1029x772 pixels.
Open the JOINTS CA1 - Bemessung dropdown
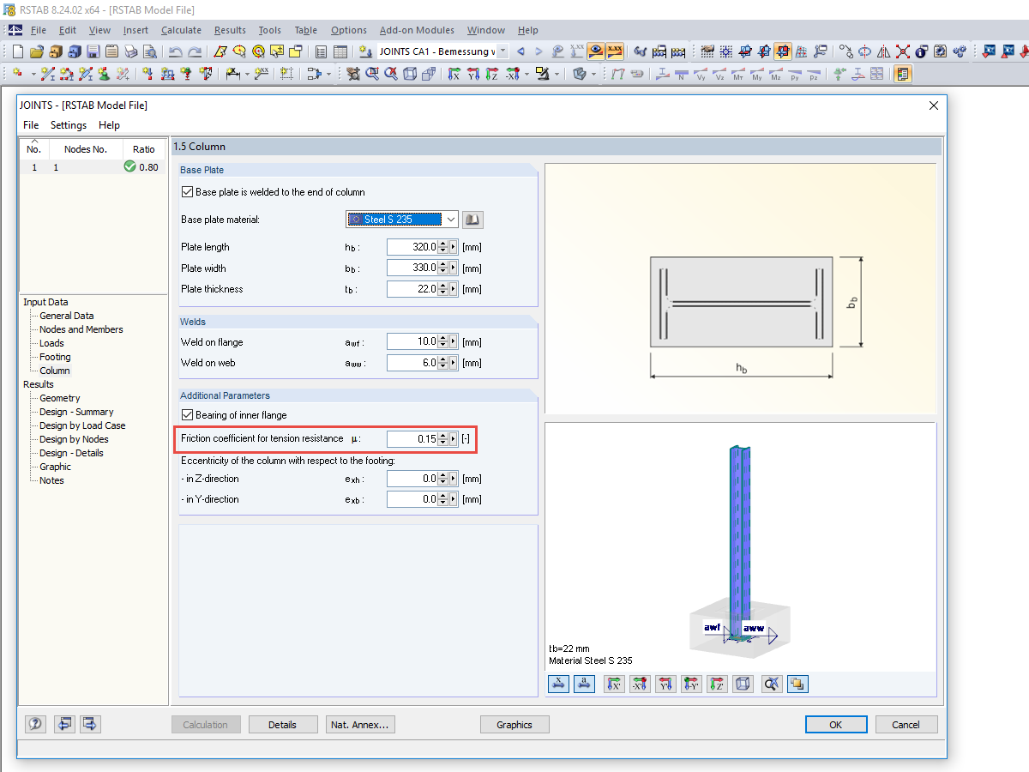502,51
